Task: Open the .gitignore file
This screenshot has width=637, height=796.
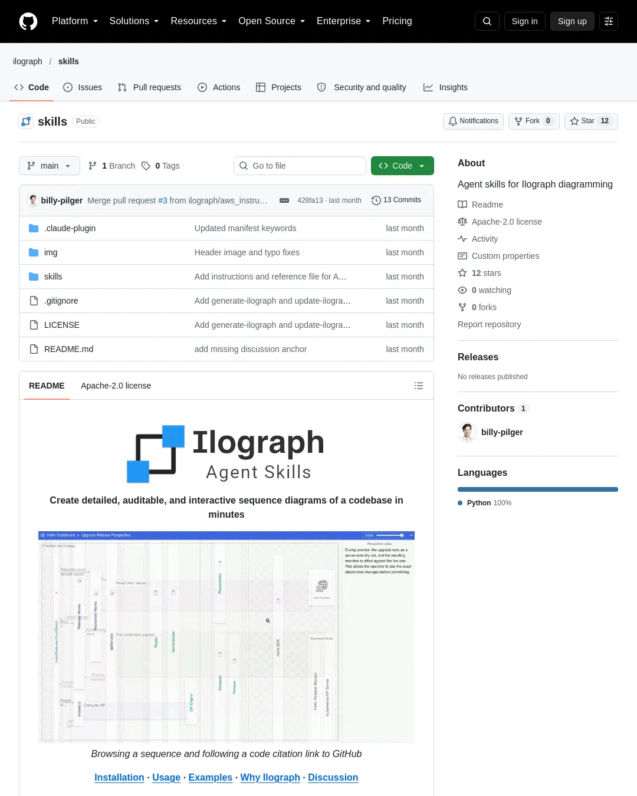Action: [61, 301]
